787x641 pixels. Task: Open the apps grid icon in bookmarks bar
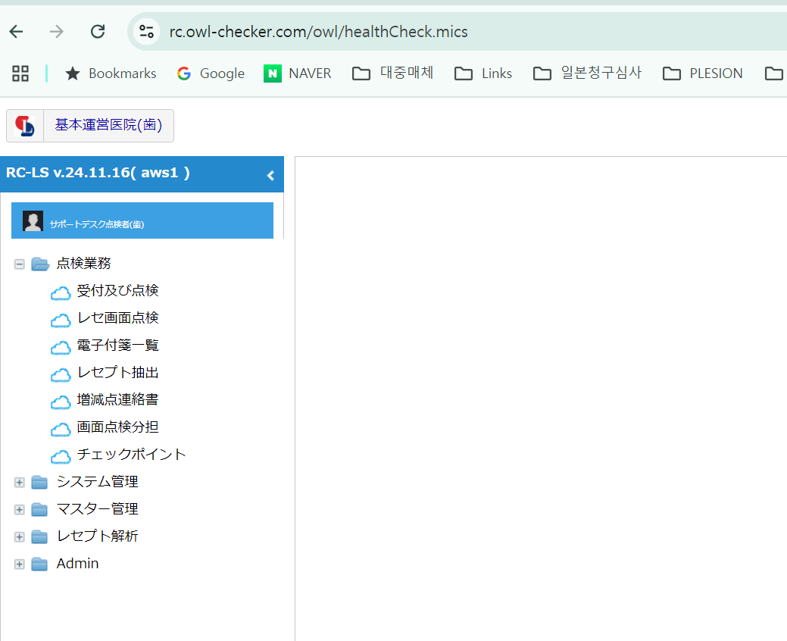(x=20, y=73)
